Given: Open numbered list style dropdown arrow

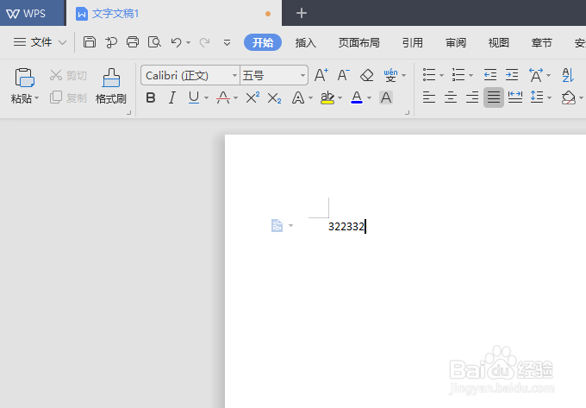Looking at the screenshot, I should click(471, 76).
